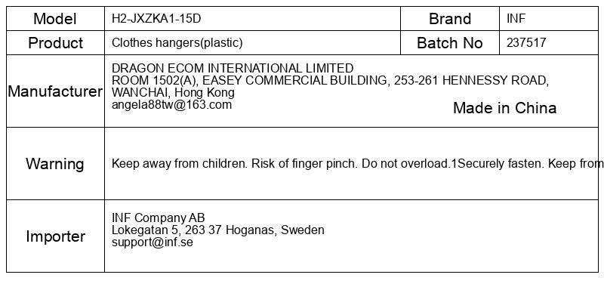Click the Made in China text

coord(504,108)
